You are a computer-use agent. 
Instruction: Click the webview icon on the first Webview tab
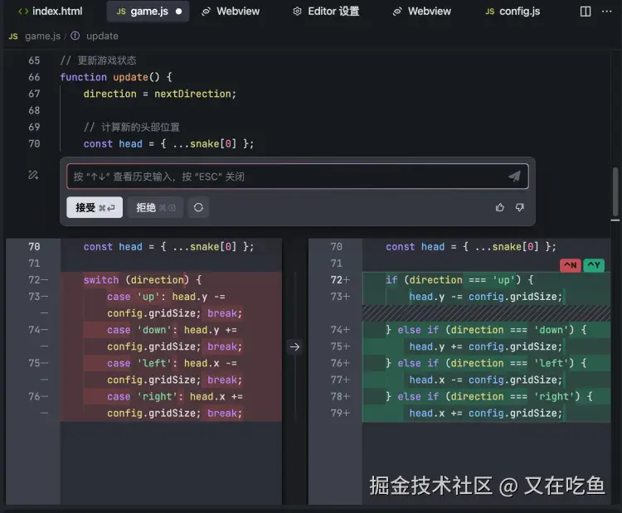[206, 12]
